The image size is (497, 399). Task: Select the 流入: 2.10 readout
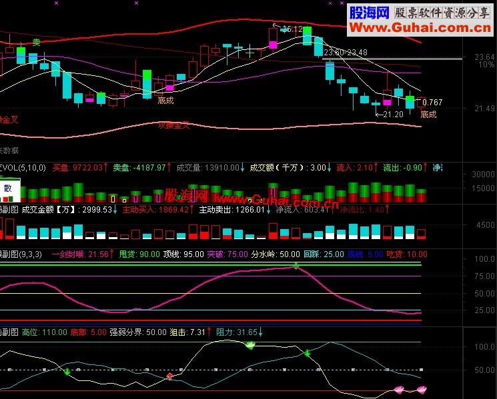click(357, 167)
